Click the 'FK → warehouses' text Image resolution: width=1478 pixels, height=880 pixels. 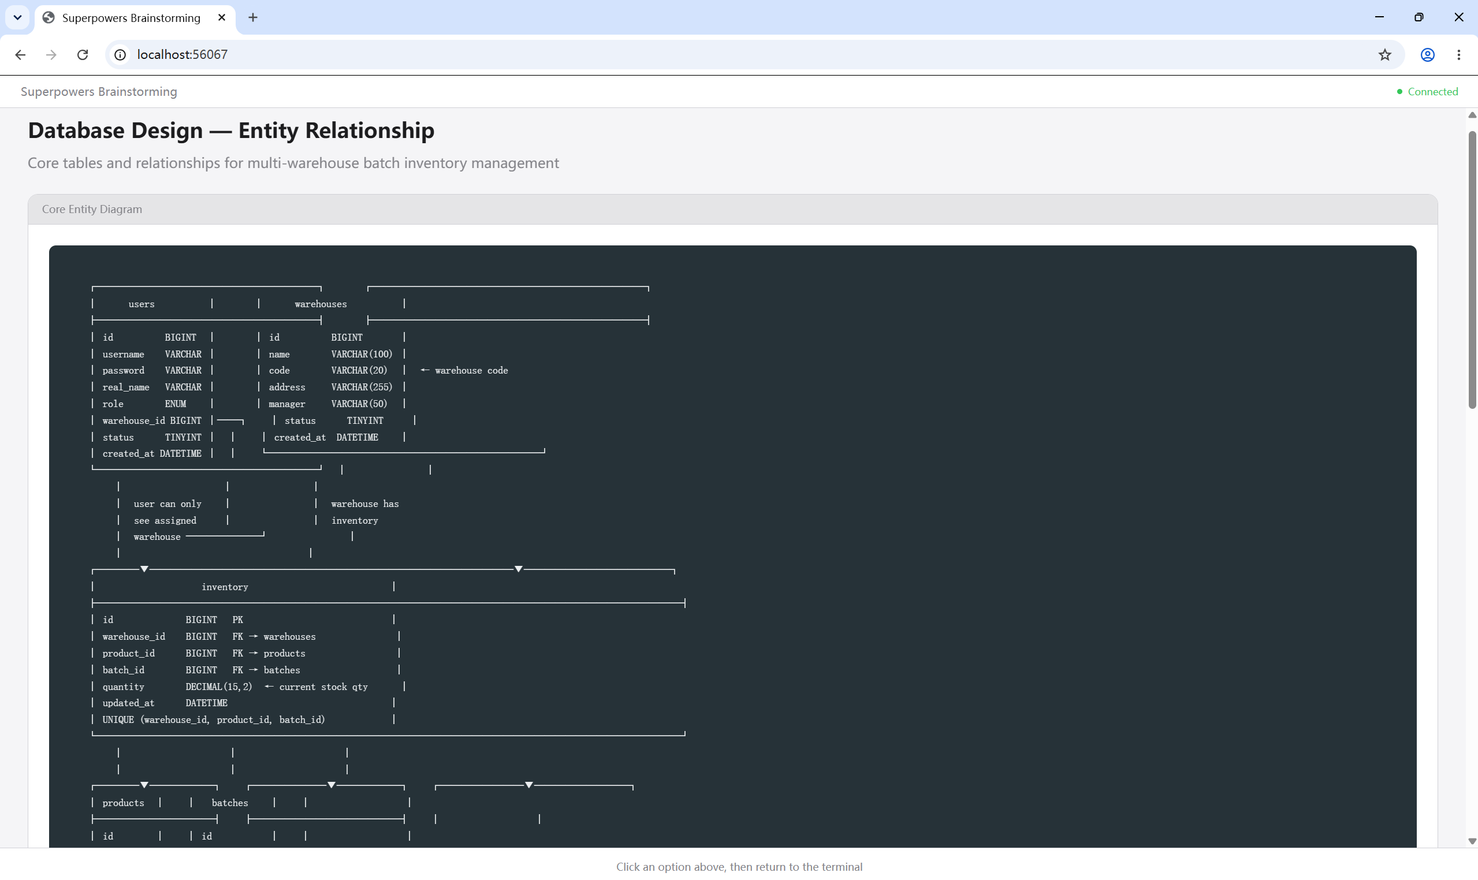pyautogui.click(x=274, y=636)
